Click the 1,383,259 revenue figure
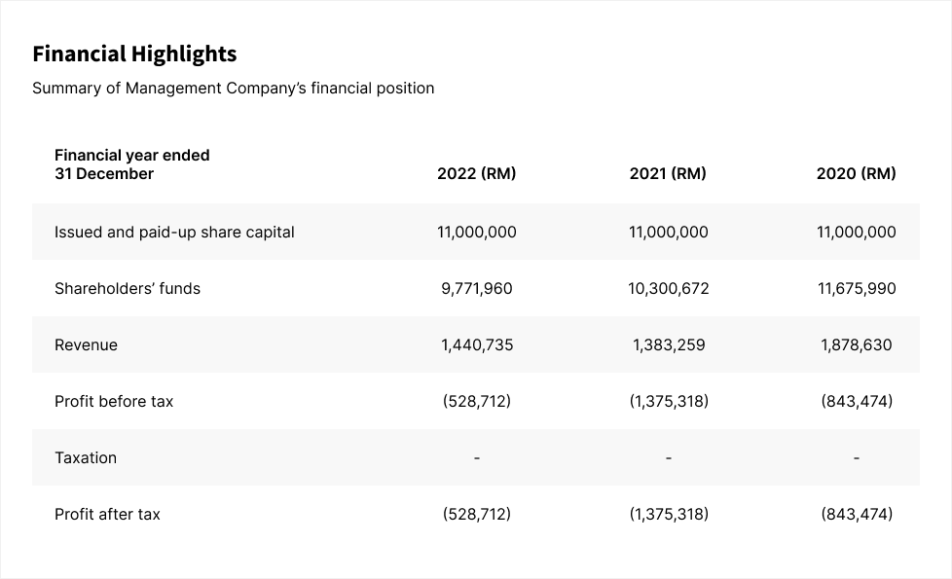This screenshot has height=579, width=952. point(669,345)
